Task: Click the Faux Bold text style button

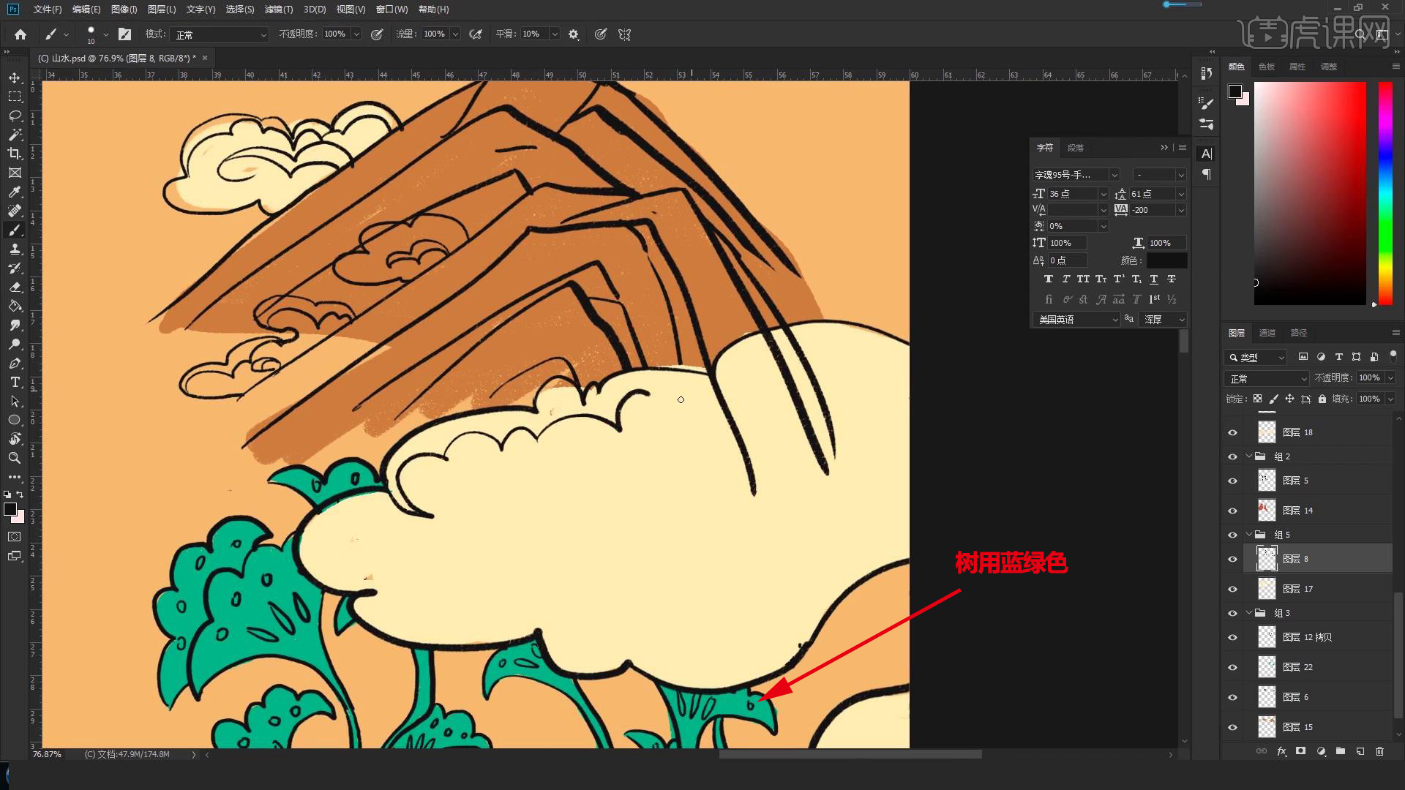Action: pyautogui.click(x=1048, y=279)
